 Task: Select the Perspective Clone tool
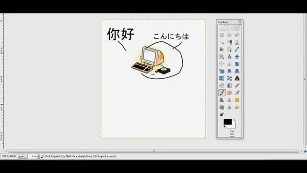tap(222, 107)
